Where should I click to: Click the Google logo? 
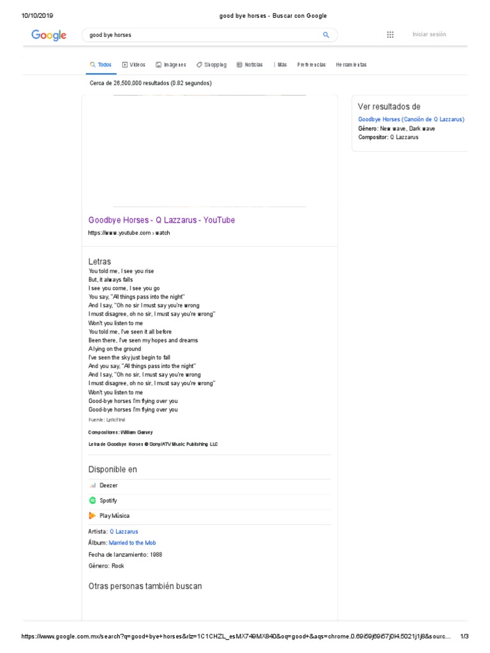49,36
